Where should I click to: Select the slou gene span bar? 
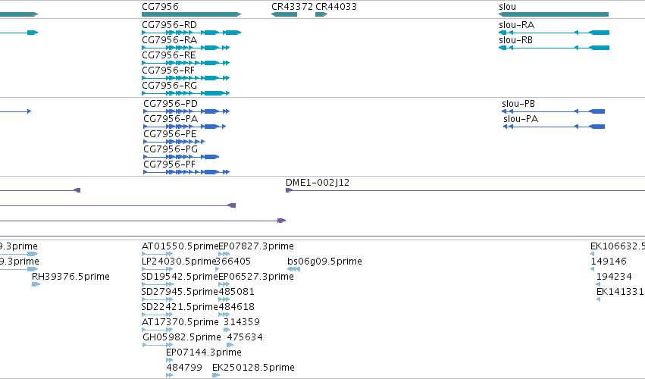[554, 14]
